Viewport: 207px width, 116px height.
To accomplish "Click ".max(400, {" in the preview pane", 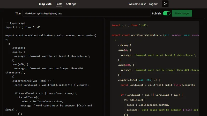I will 126,65.
